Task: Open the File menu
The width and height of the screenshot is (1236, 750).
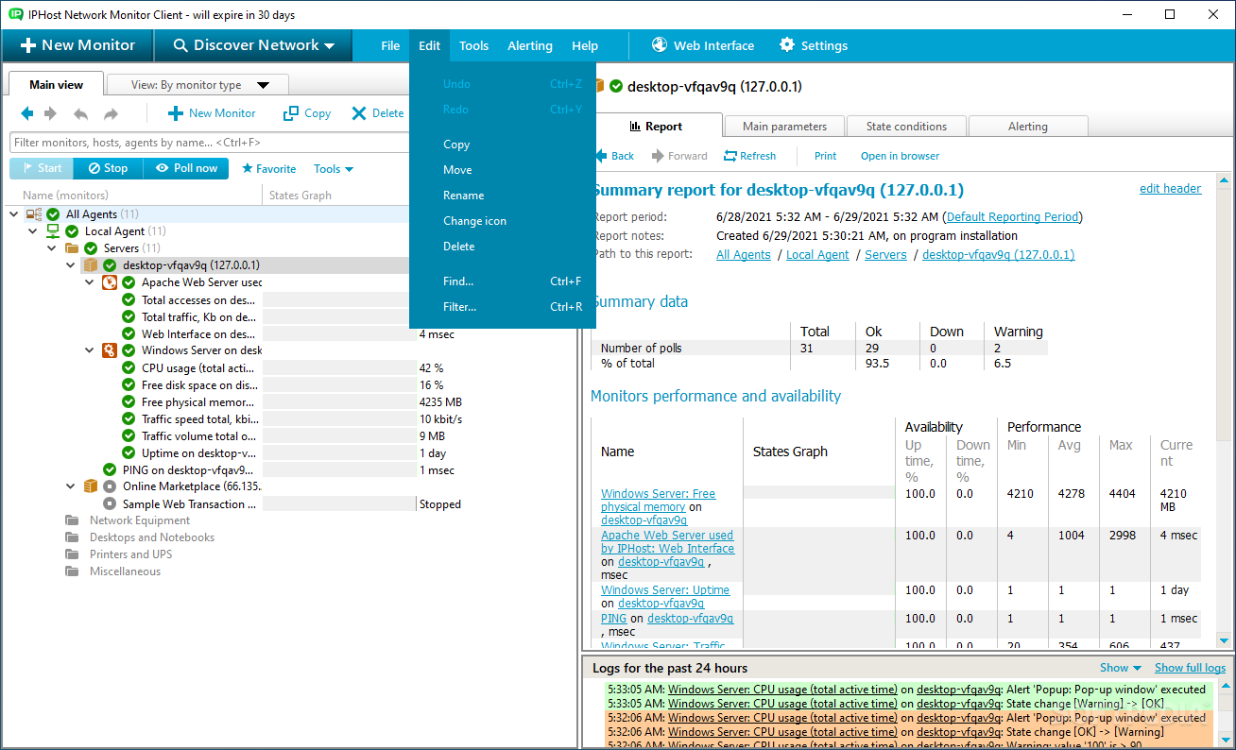Action: click(390, 45)
